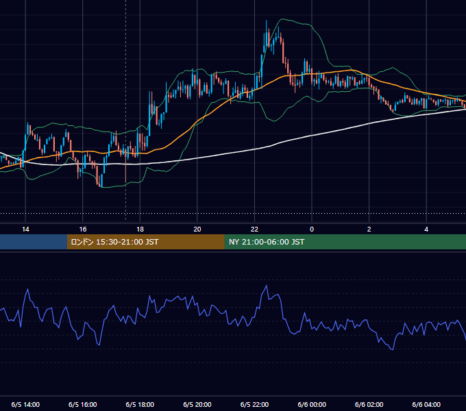Screen dimensions: 466x411
Task: Click the NY 21:00-06:00 JST session bar
Action: [x=345, y=242]
